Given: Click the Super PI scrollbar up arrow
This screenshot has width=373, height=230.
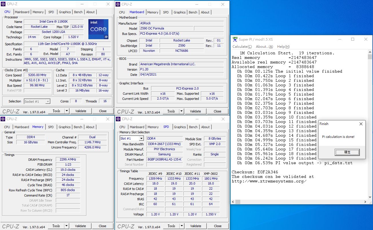Looking at the screenshot, I should click(370, 53).
